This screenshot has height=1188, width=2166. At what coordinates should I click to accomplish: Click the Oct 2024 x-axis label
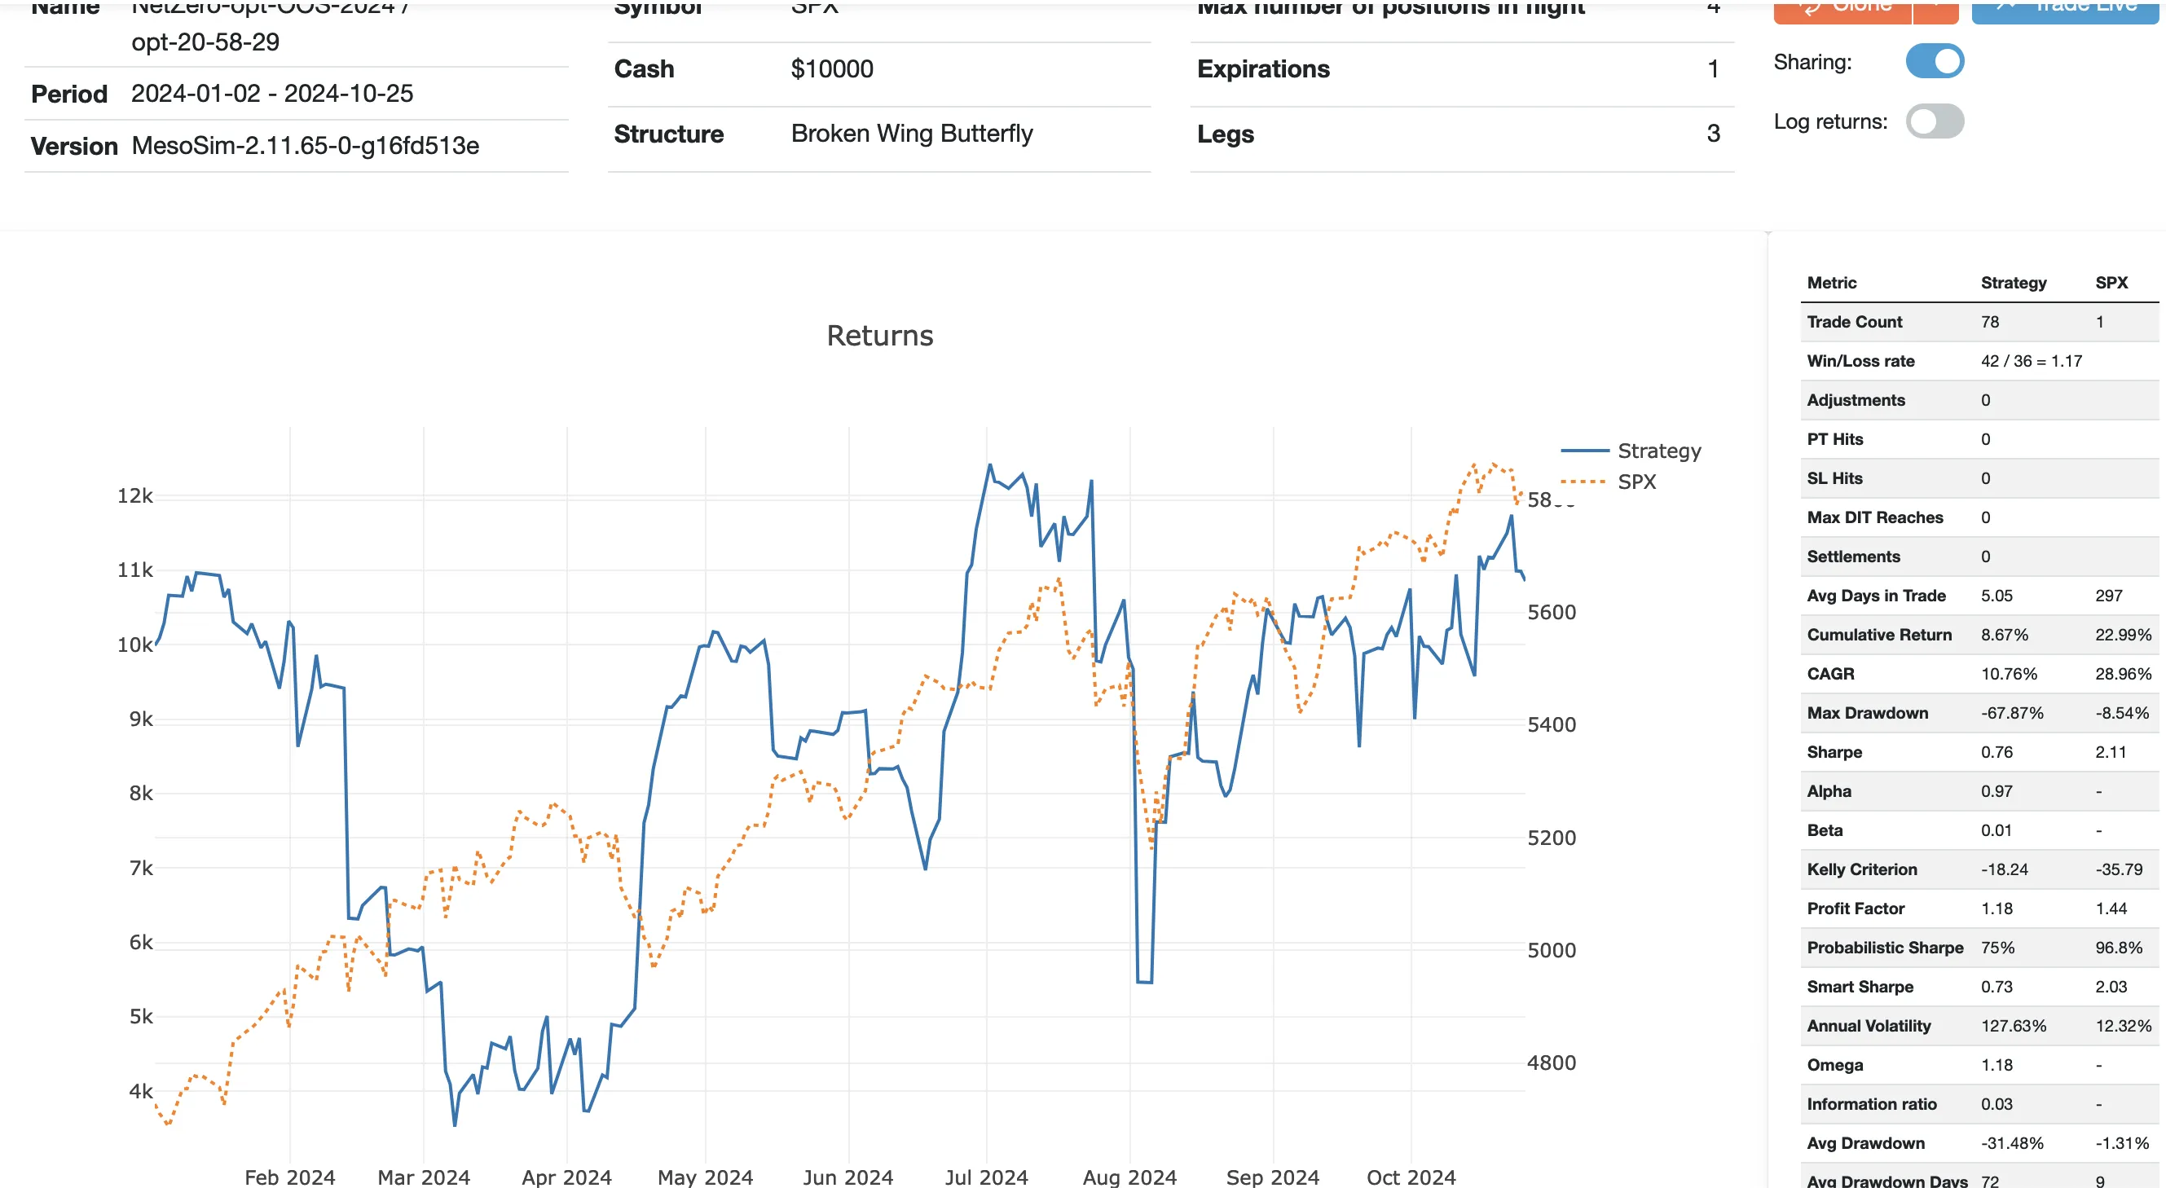tap(1410, 1177)
